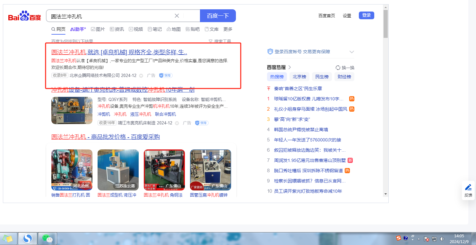Click the page scrollbar down arrow
The width and height of the screenshot is (476, 245).
(x=386, y=194)
